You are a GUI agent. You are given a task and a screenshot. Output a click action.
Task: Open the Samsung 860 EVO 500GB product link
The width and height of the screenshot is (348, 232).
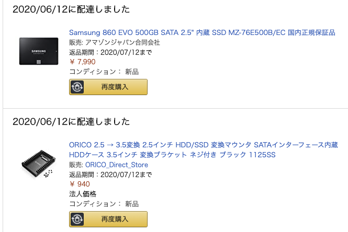202,32
